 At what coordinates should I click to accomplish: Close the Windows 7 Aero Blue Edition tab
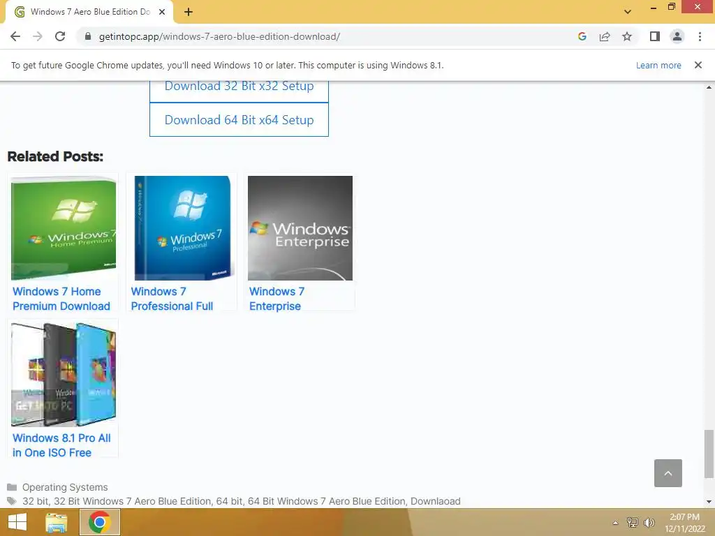[162, 12]
